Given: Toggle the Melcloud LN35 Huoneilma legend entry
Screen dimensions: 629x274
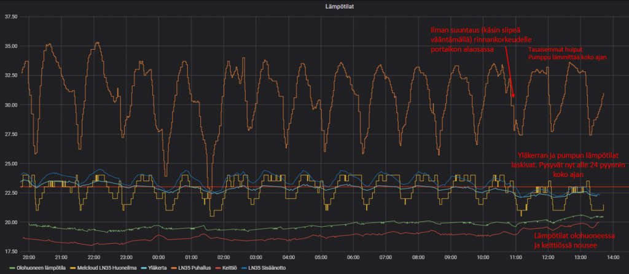Looking at the screenshot, I should point(103,268).
